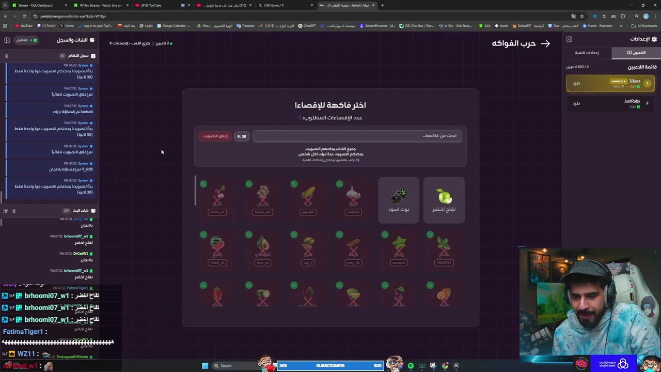Open the Windows Start menu
The height and width of the screenshot is (372, 661).
click(205, 366)
